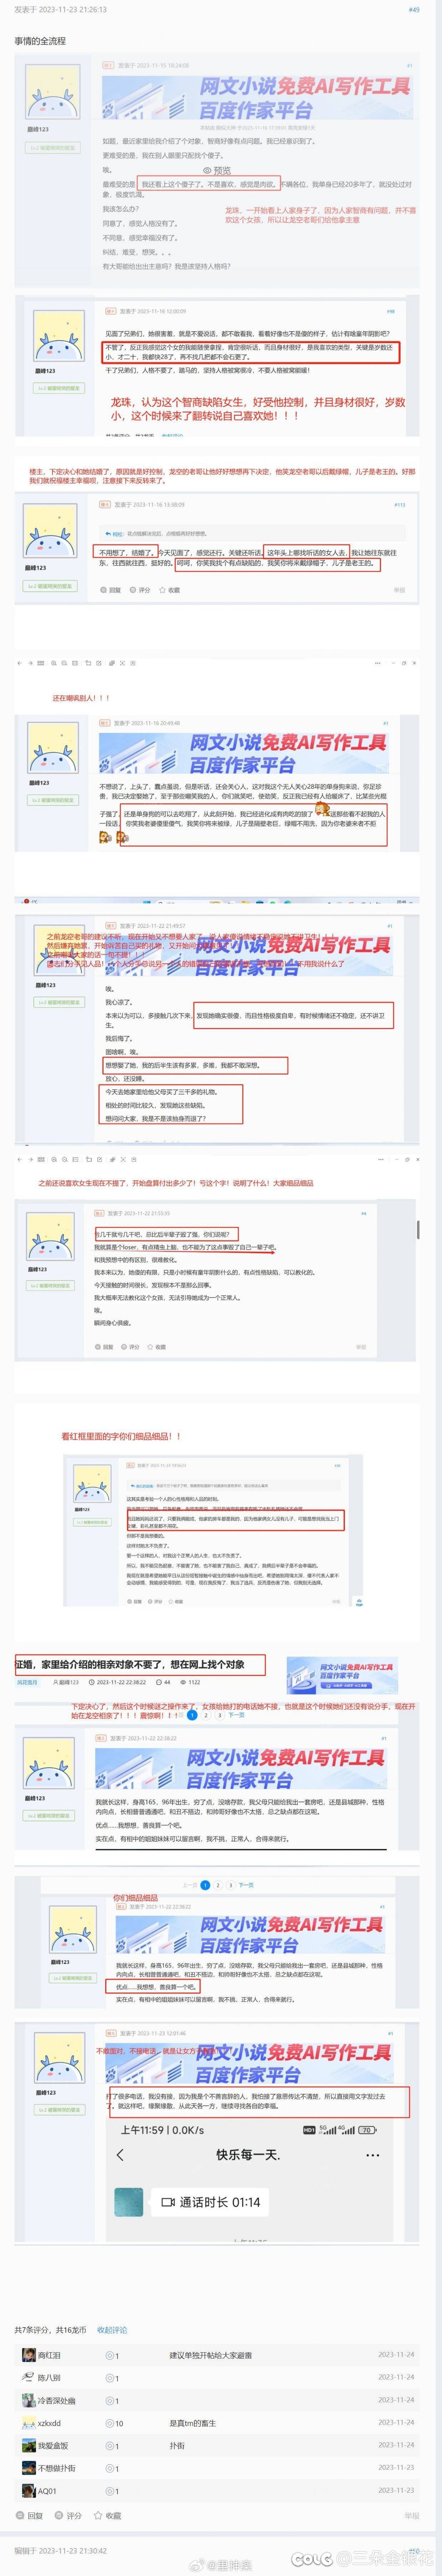The image size is (442, 2576).
Task: Click the coin icon next to xzkxdd's 10 rating
Action: pos(109,2423)
